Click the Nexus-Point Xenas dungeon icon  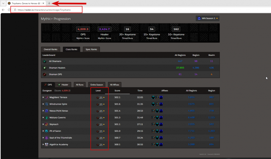47,111
